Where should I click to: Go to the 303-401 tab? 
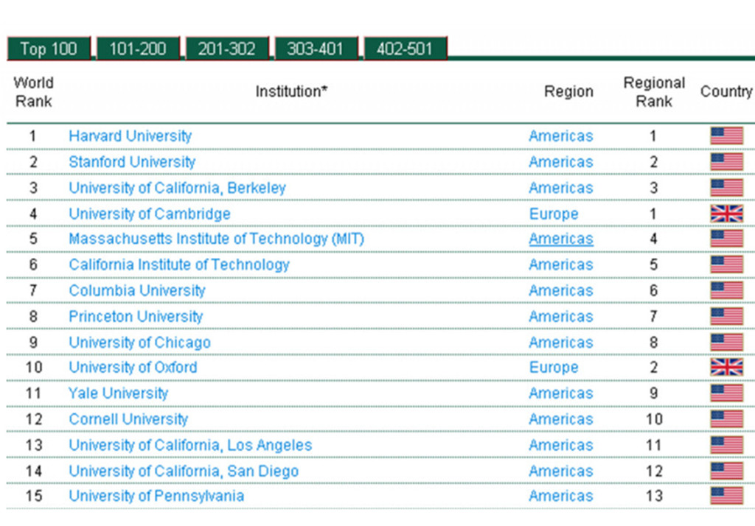316,49
